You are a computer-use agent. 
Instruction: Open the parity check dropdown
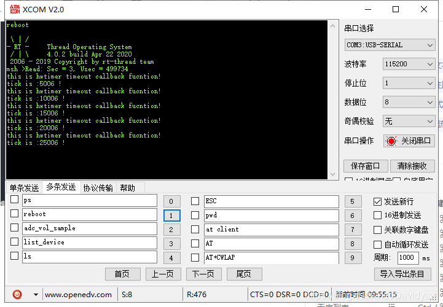point(409,122)
